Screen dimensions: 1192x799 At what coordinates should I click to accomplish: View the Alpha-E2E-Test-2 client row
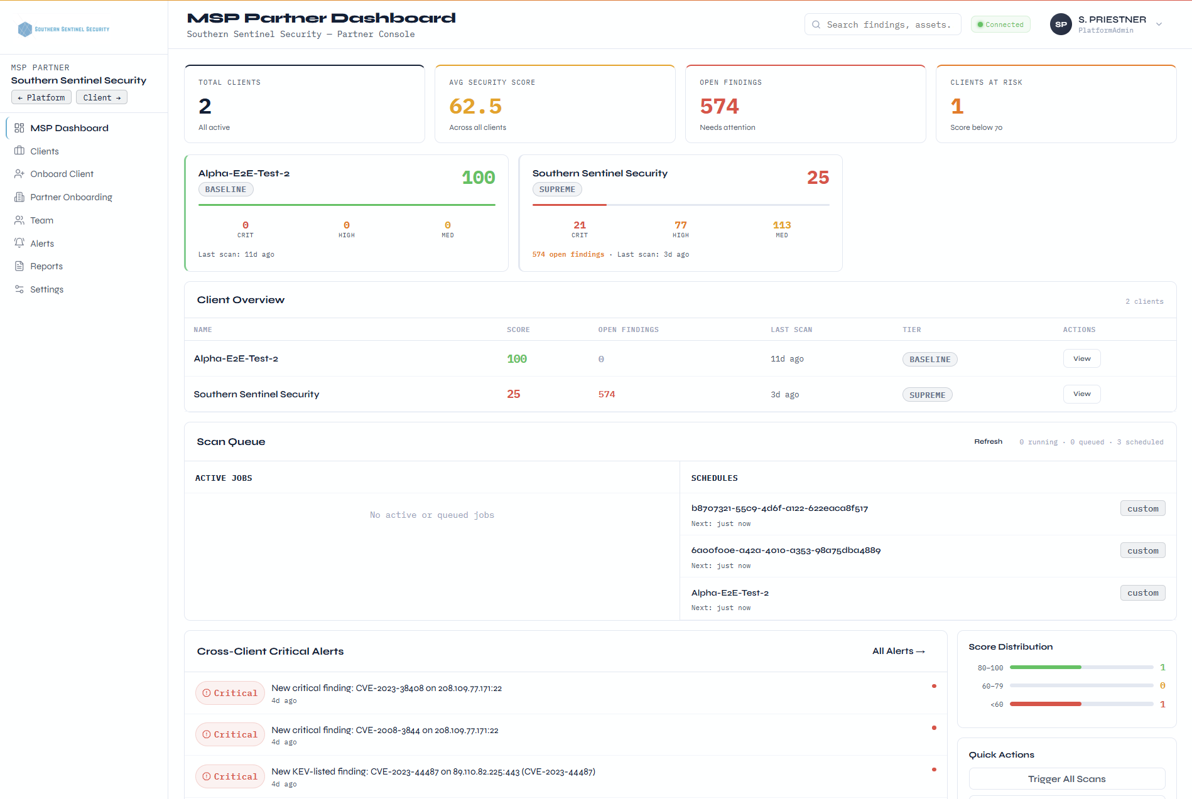1081,358
